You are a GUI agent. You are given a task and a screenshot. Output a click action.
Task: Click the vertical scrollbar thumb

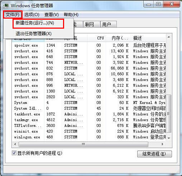[169, 114]
